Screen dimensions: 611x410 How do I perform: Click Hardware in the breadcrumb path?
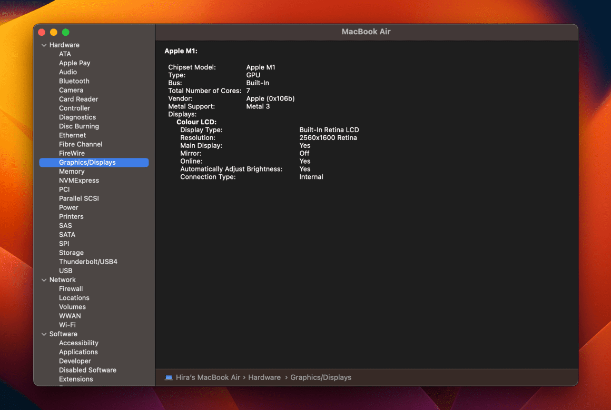264,377
